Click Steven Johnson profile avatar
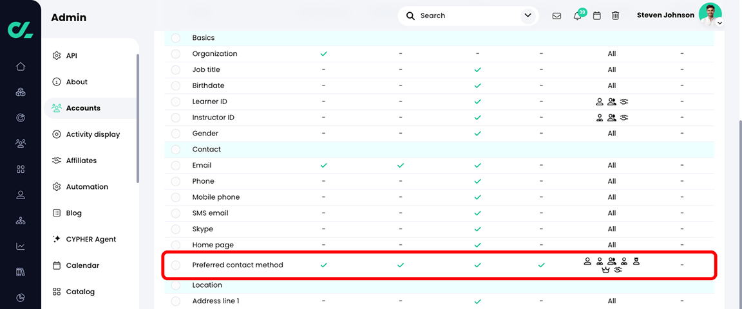Viewport: 742px width, 309px height. [x=710, y=15]
